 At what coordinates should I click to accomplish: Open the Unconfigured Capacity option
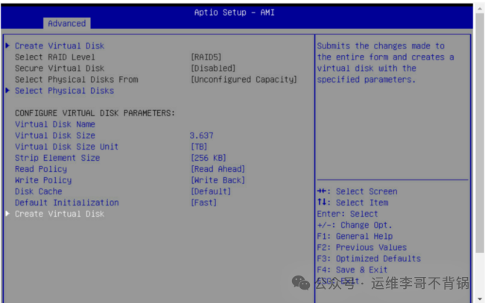(244, 80)
